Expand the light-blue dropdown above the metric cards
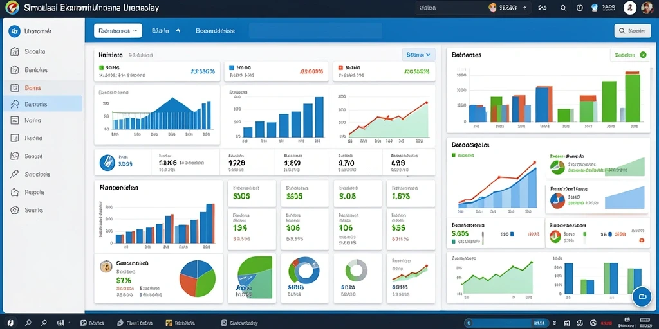The height and width of the screenshot is (329, 659). (x=418, y=55)
